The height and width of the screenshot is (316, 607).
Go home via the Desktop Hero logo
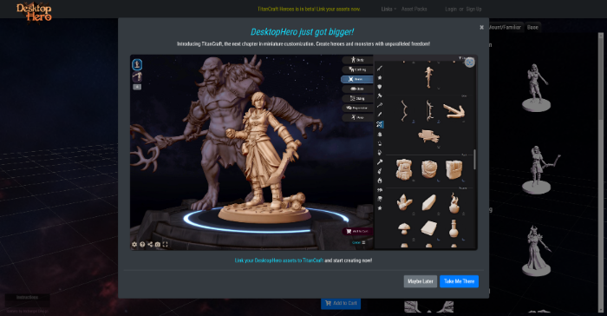click(34, 12)
